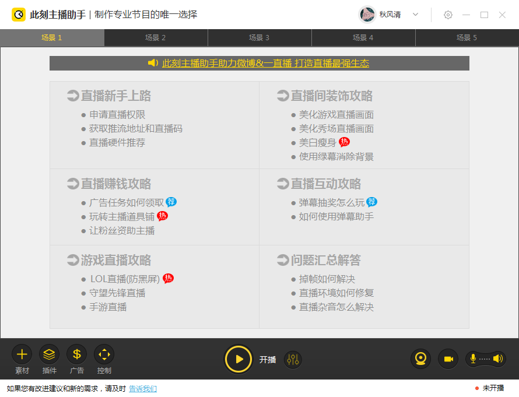Click the video camera recording icon
The height and width of the screenshot is (397, 519).
tap(448, 359)
